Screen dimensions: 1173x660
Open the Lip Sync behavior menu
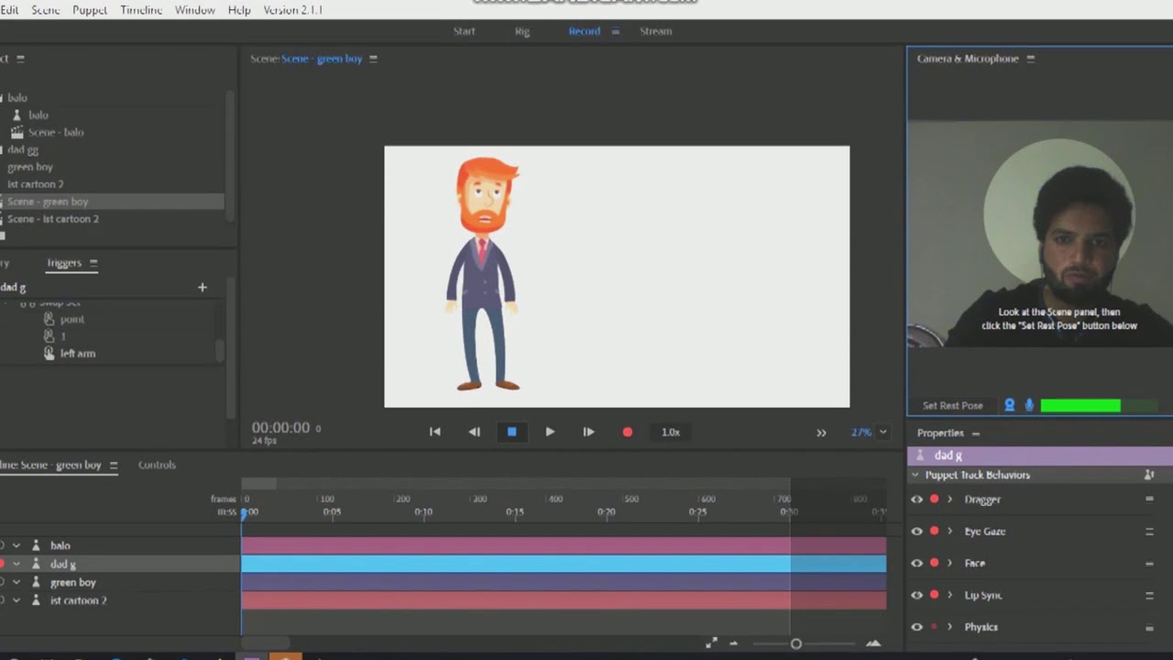click(x=1149, y=595)
